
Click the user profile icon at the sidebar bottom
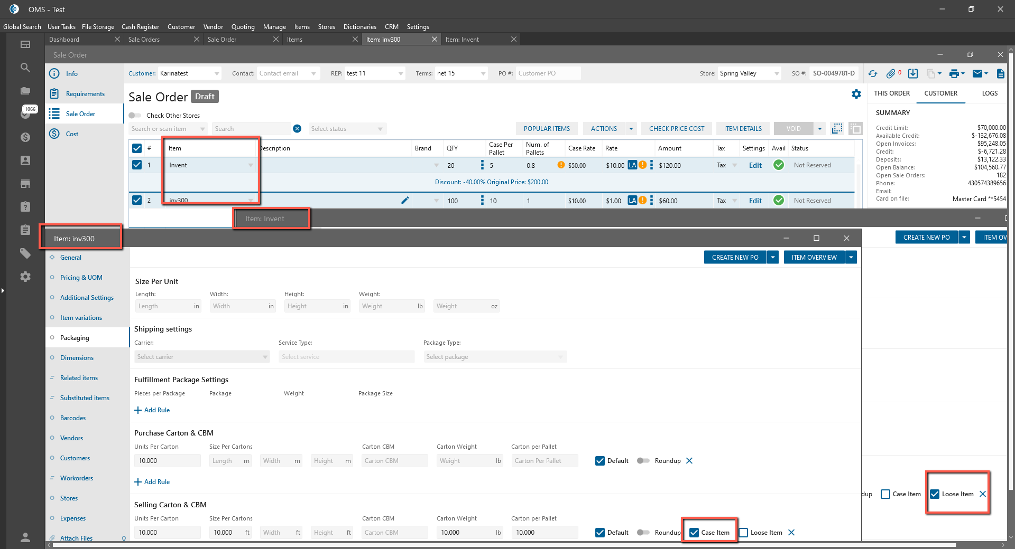tap(25, 537)
